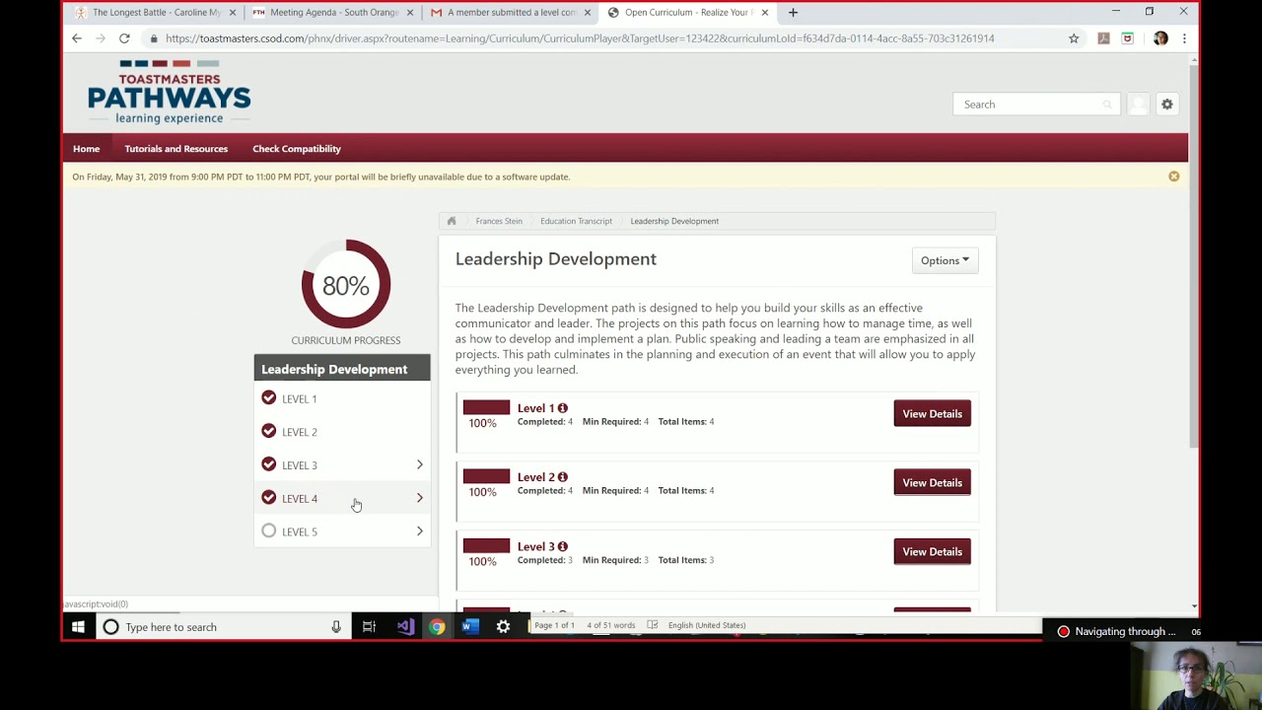
Task: Open new browser tab with plus icon
Action: tap(793, 13)
